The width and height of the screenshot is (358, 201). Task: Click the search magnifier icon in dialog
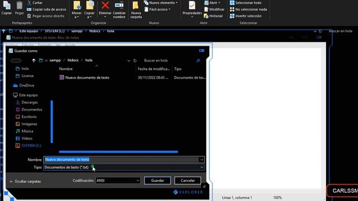point(198,60)
